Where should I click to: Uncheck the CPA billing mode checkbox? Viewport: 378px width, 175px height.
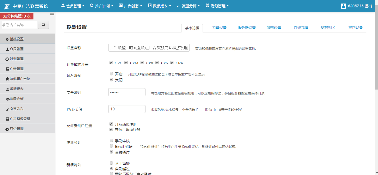pyautogui.click(x=172, y=63)
